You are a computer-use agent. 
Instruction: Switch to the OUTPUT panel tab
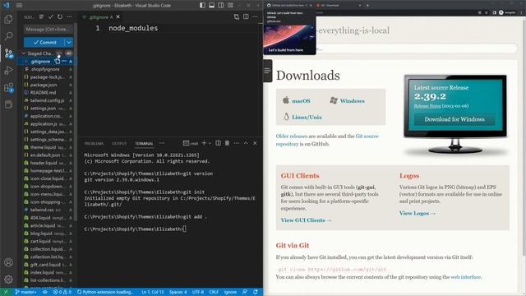click(x=119, y=144)
